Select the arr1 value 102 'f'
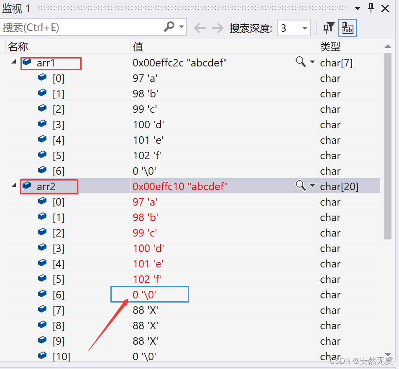 (x=147, y=155)
